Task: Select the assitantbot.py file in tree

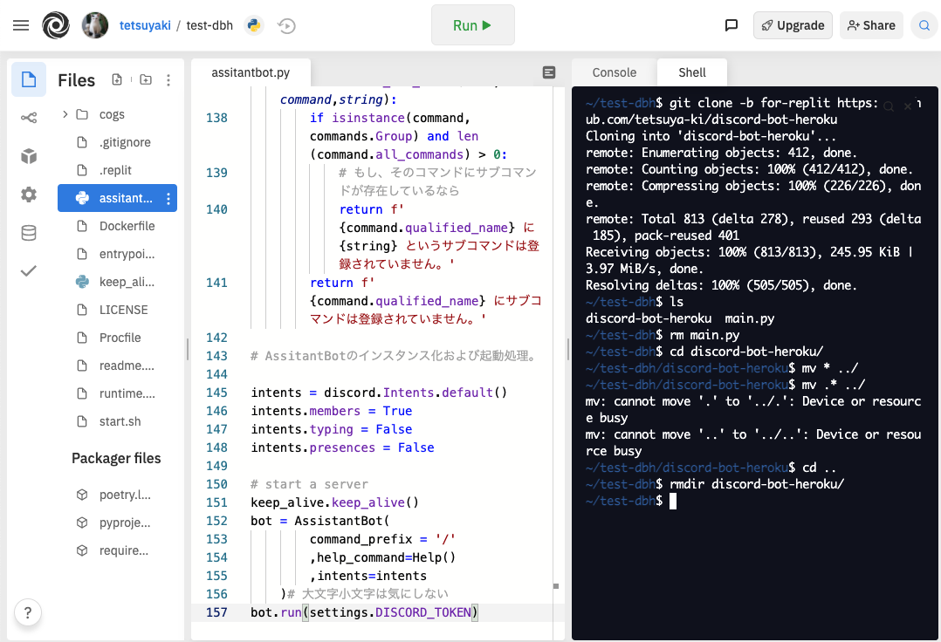Action: coord(117,198)
